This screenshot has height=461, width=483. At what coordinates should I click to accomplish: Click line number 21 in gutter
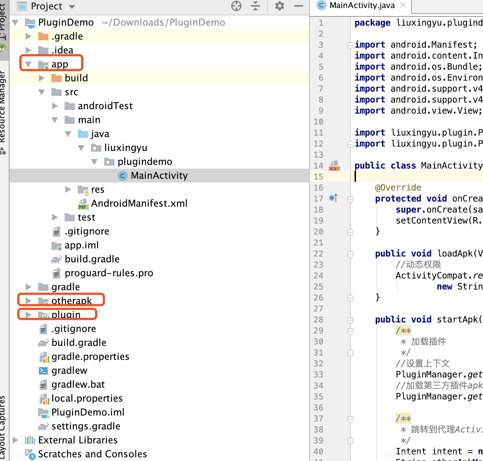[x=319, y=243]
